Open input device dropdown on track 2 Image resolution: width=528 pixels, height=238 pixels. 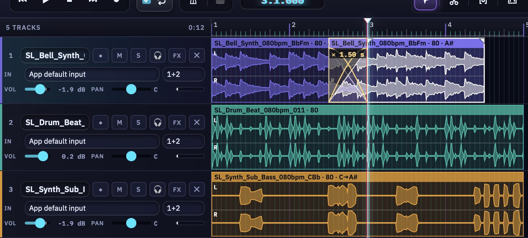coord(92,141)
